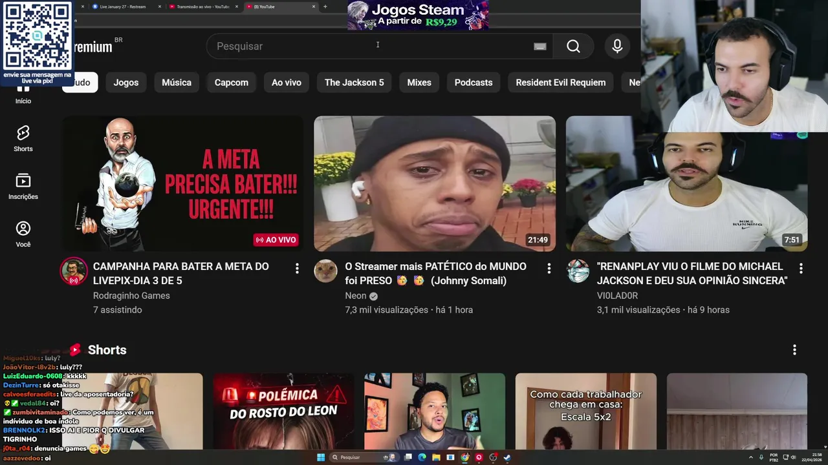Open Inscrições in the left sidebar
828x465 pixels.
coord(23,186)
